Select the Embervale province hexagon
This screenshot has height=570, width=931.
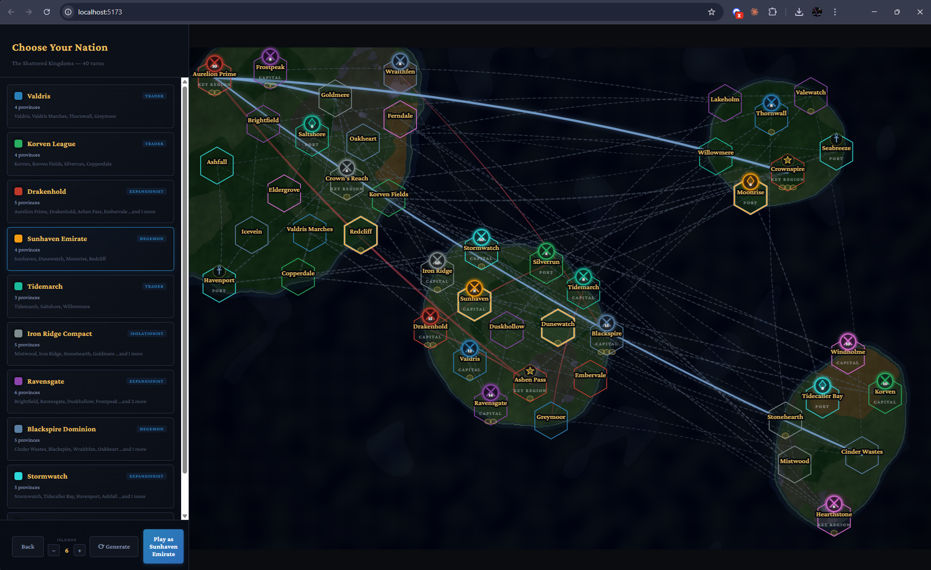[590, 379]
